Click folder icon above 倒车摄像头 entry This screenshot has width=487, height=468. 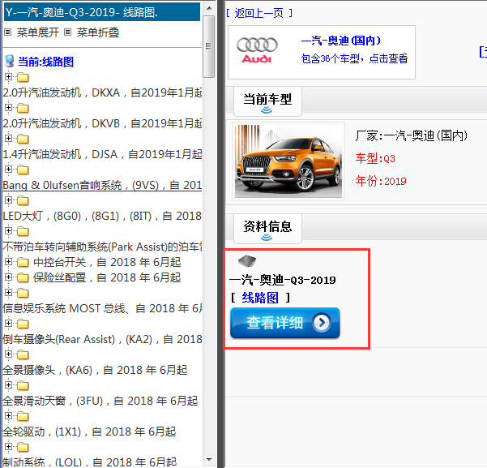click(23, 324)
